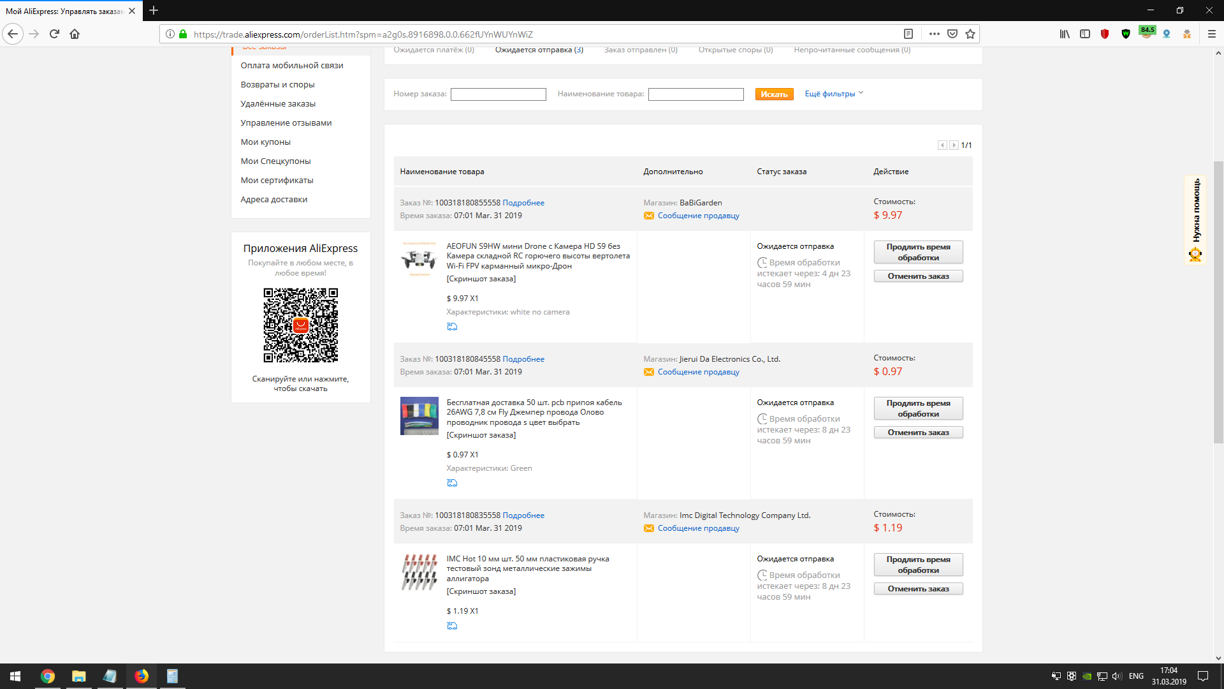The width and height of the screenshot is (1224, 689).
Task: Switch to 'Ожидается отправка (3)' tab
Action: point(539,50)
